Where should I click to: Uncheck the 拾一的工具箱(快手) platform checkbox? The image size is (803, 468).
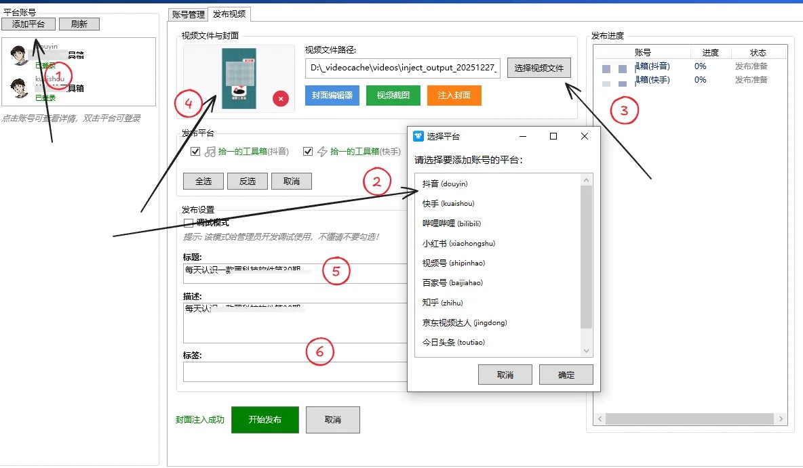coord(309,151)
